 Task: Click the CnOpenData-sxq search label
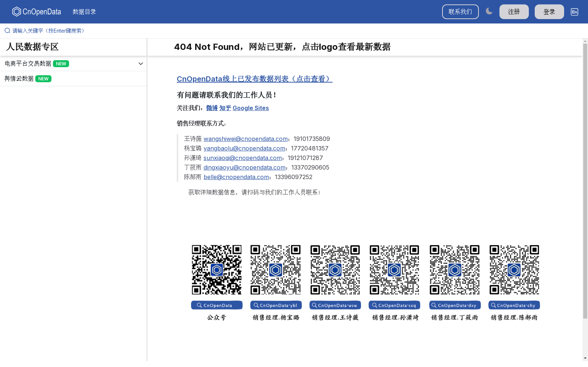[x=394, y=305]
